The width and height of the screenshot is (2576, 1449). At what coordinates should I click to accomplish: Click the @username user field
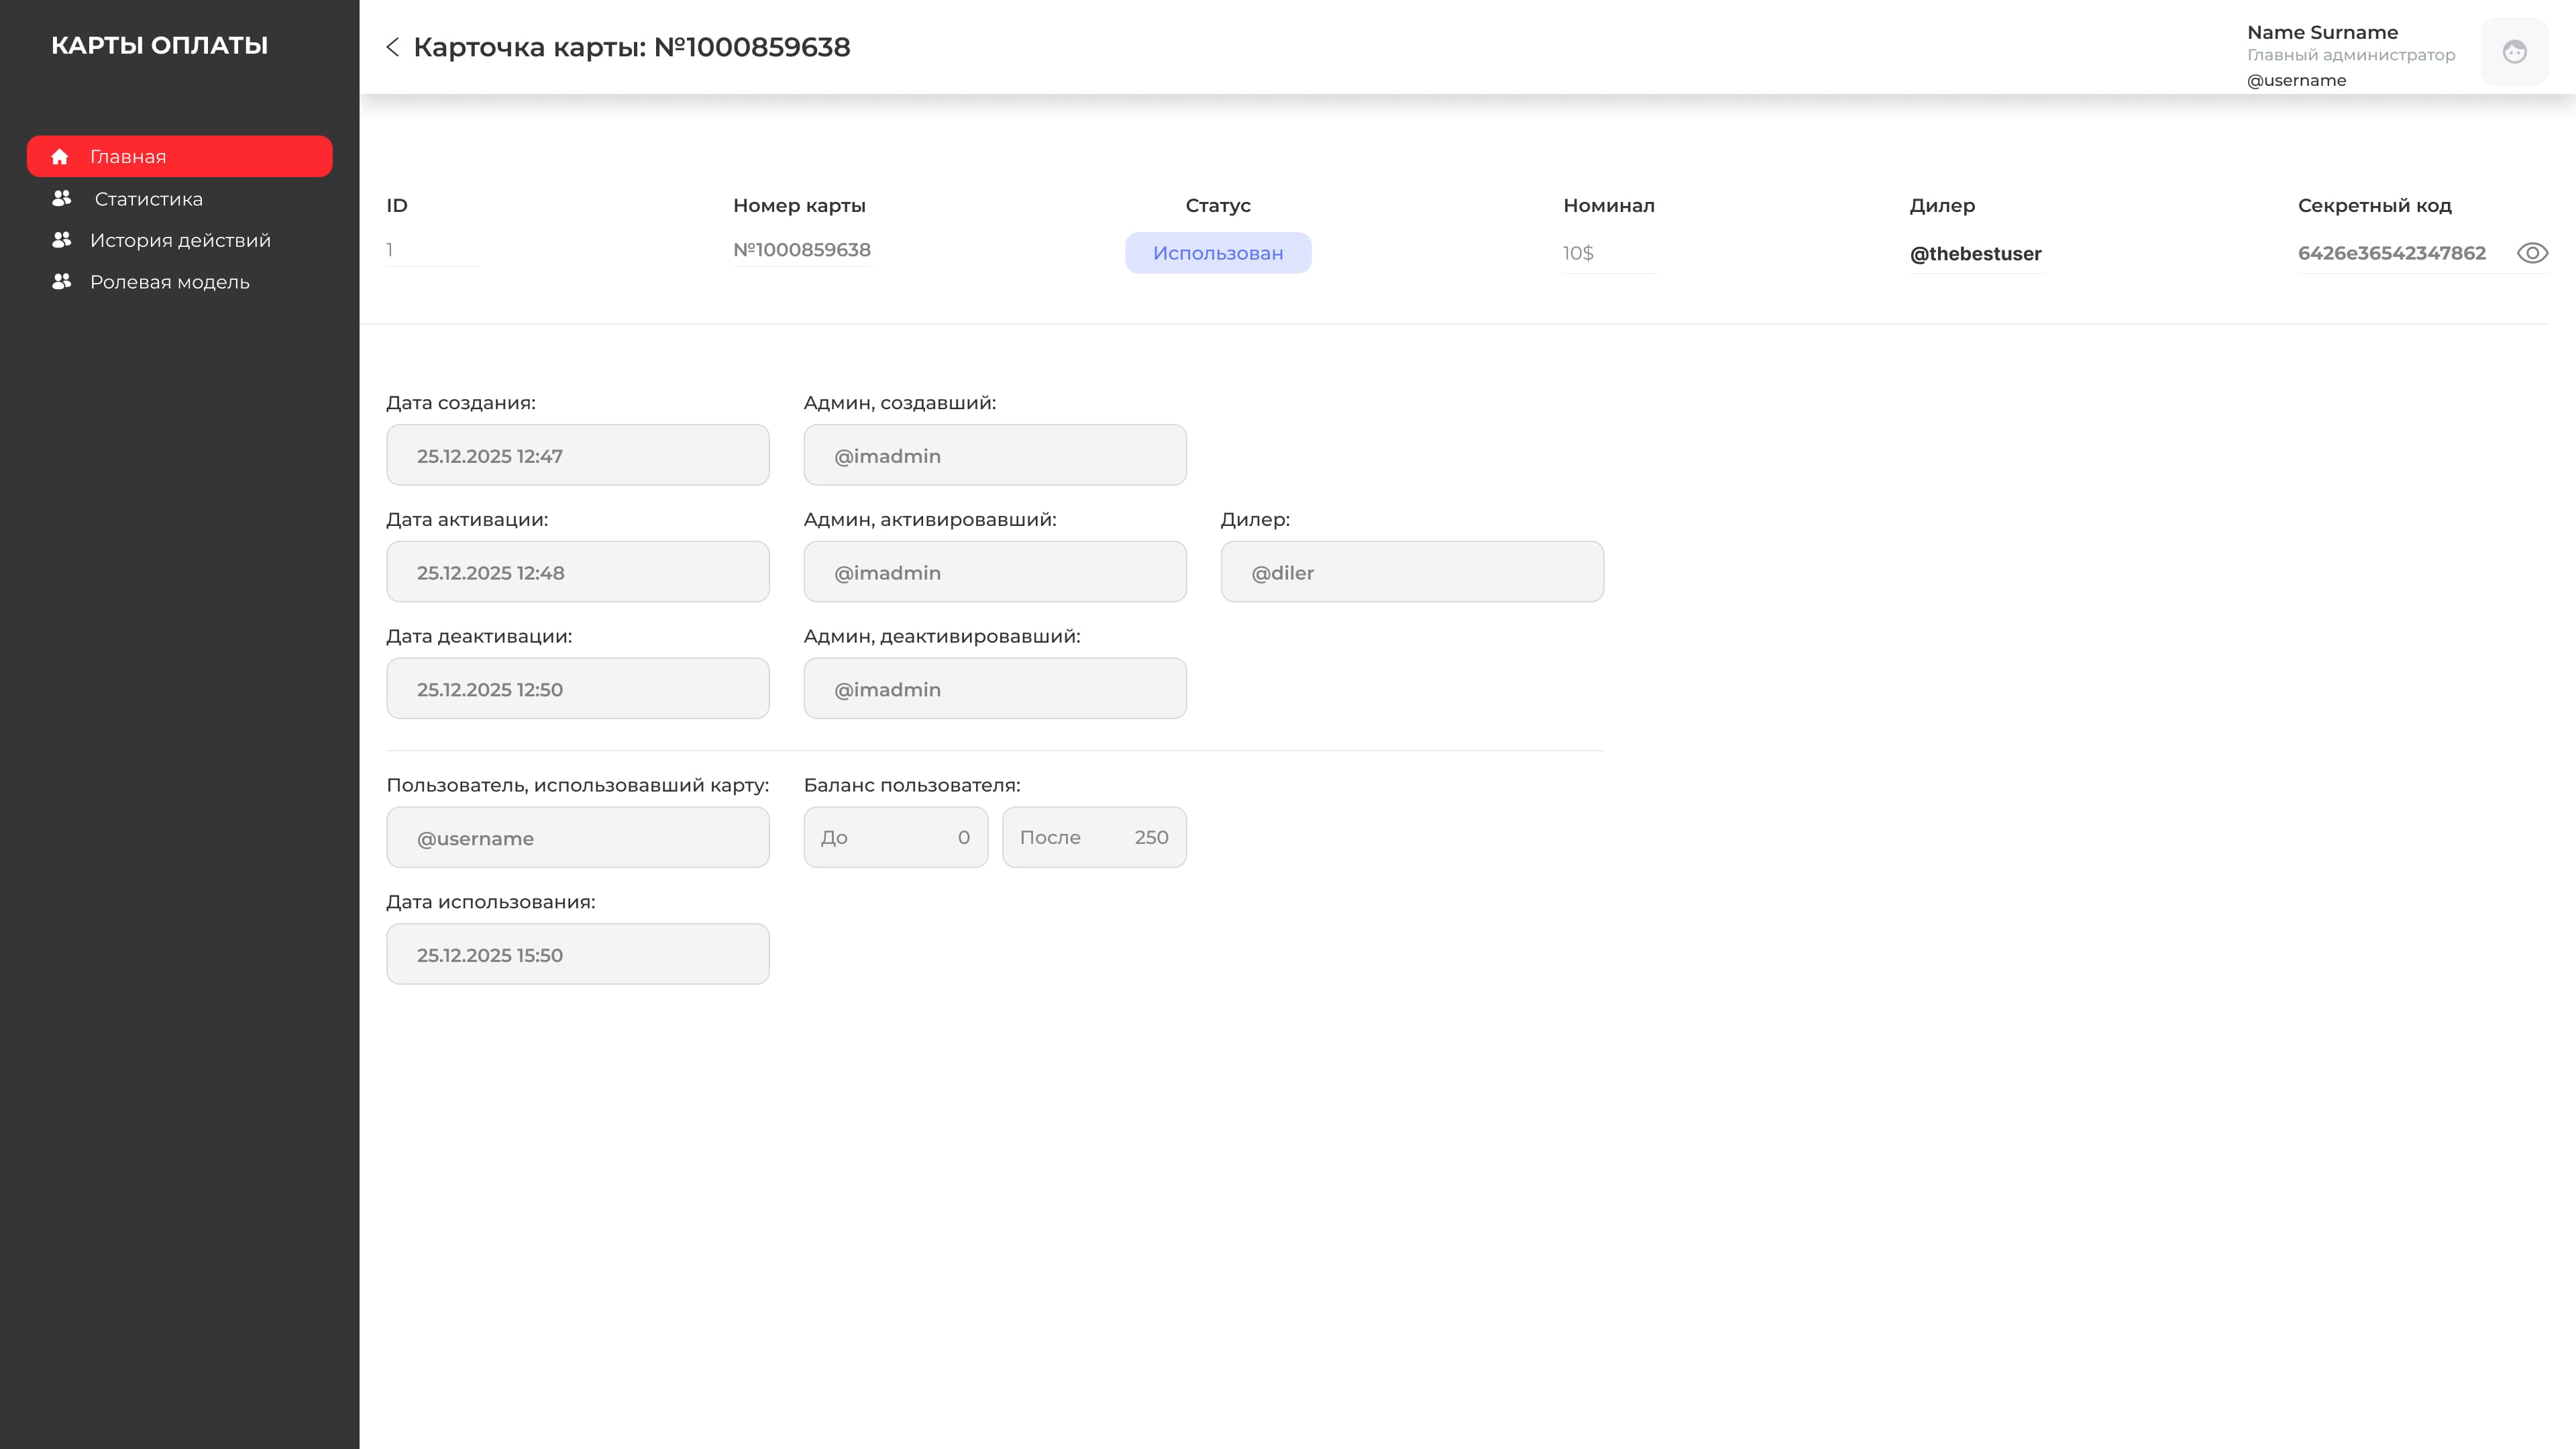(x=578, y=837)
